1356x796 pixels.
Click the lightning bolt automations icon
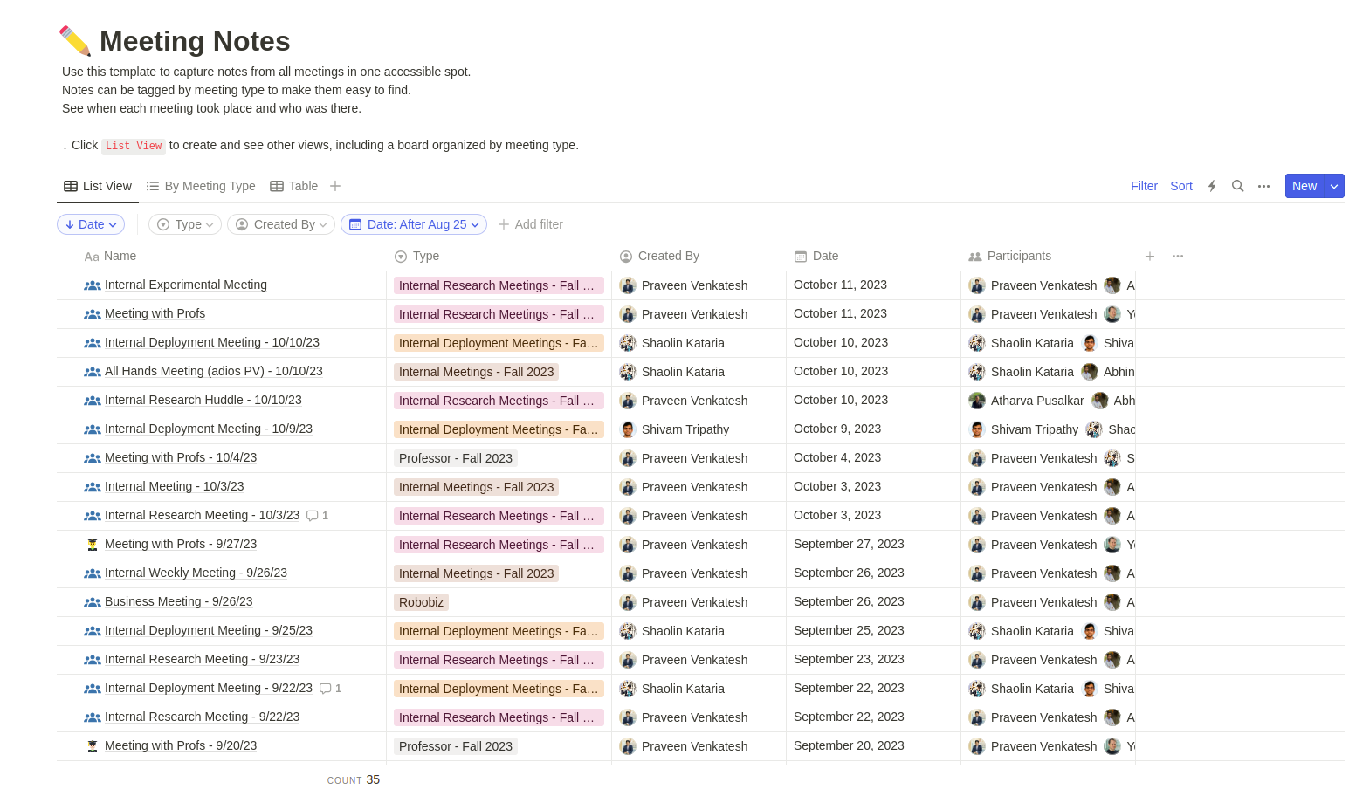1212,186
